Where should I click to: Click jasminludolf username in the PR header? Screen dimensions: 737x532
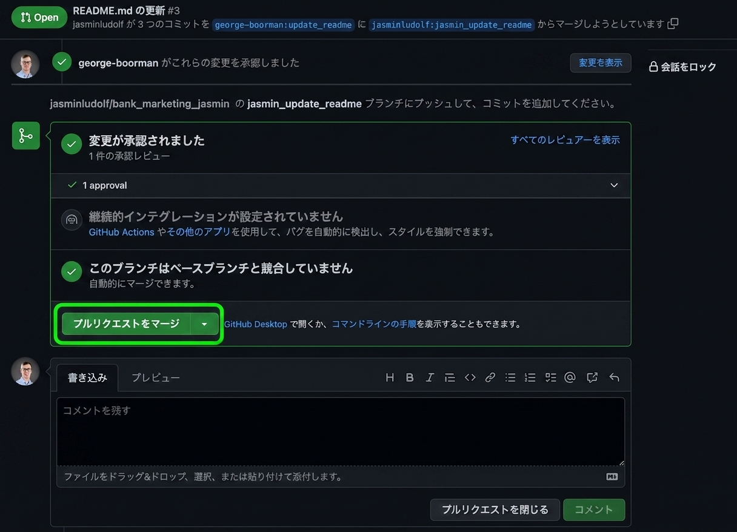[x=98, y=24]
